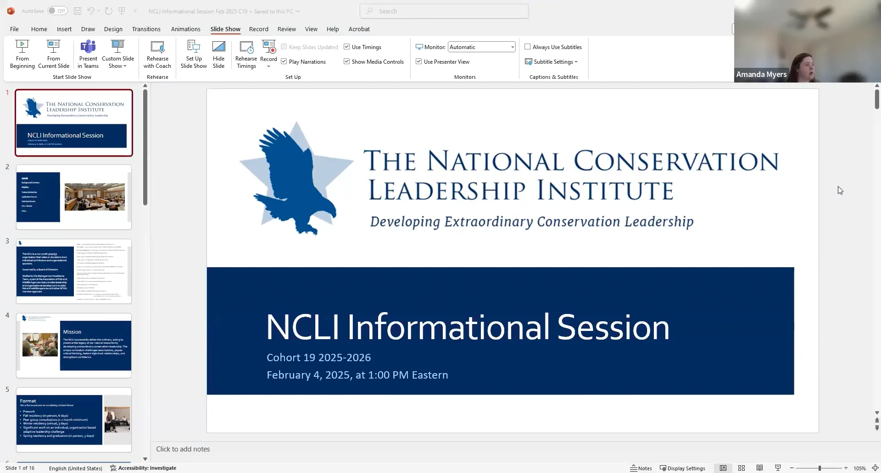Click the PowerPoint app icon in title bar

click(11, 11)
